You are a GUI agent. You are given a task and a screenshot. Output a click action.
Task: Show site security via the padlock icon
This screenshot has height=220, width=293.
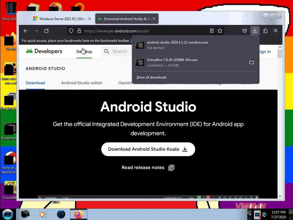pyautogui.click(x=79, y=31)
